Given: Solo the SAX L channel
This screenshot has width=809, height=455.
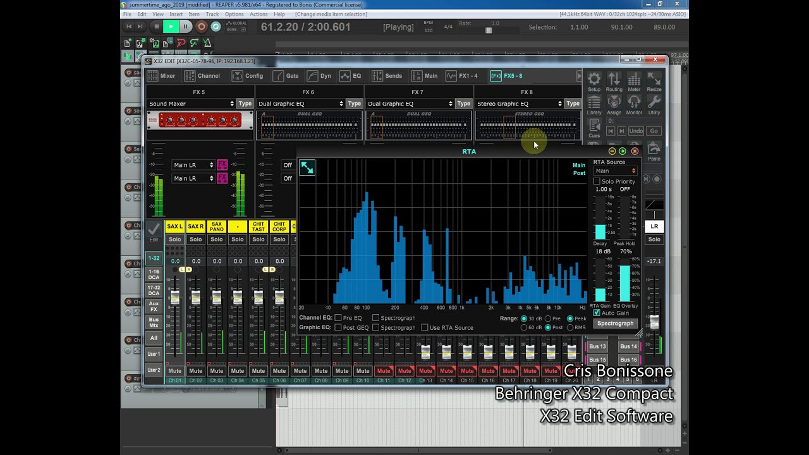Looking at the screenshot, I should [x=175, y=240].
